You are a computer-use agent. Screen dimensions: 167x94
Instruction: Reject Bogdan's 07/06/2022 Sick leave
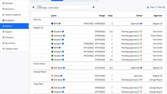141,36
